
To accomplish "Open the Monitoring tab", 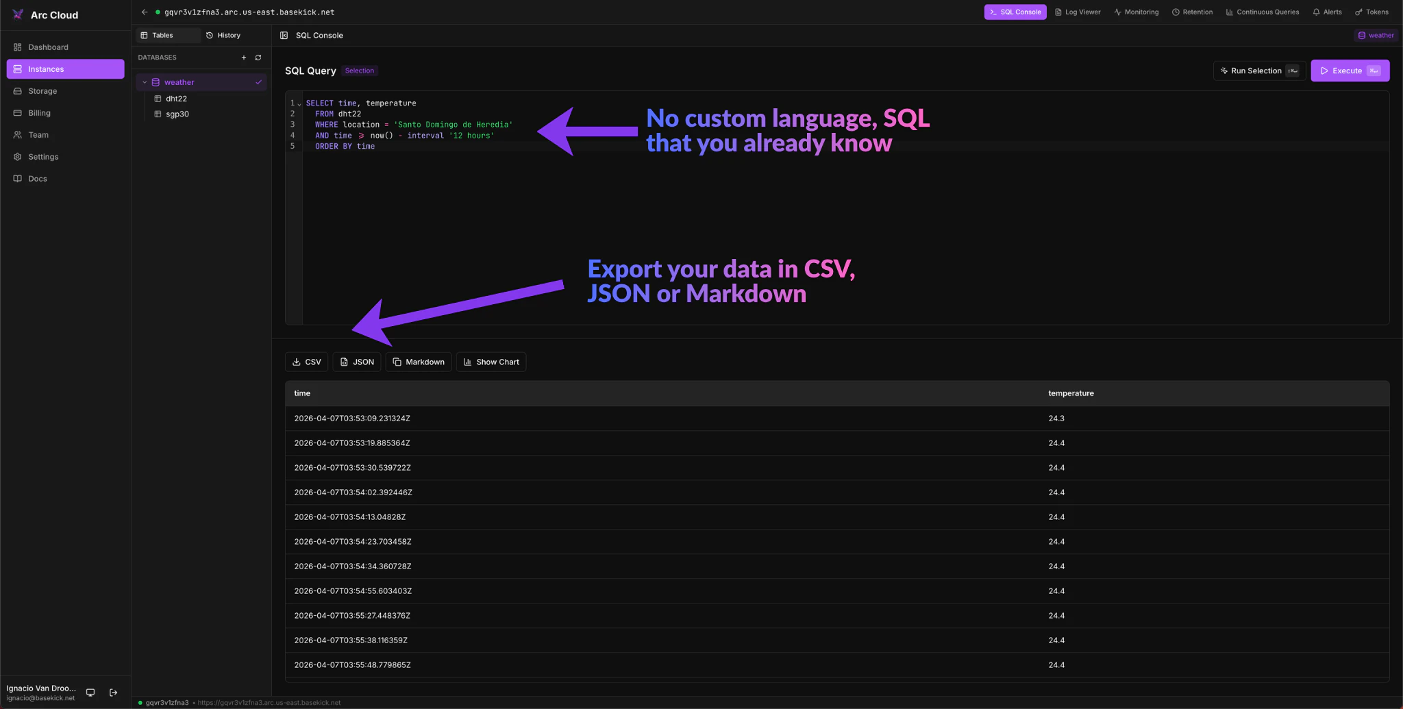I will click(1136, 12).
